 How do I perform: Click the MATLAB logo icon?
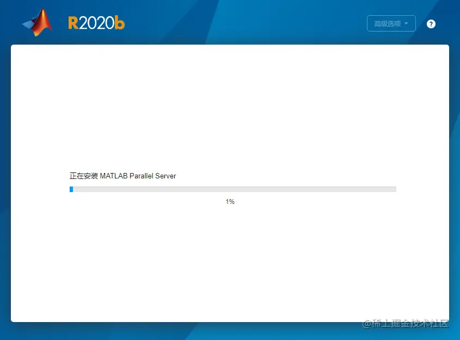coord(38,22)
